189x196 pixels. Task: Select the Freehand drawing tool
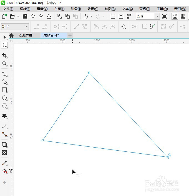pos(4,74)
